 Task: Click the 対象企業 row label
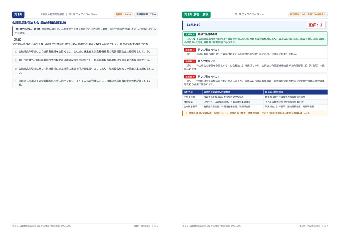188,102
